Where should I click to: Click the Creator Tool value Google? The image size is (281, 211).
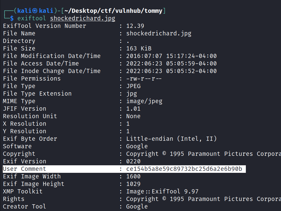137,207
